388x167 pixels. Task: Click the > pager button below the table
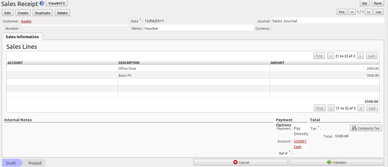361,108
